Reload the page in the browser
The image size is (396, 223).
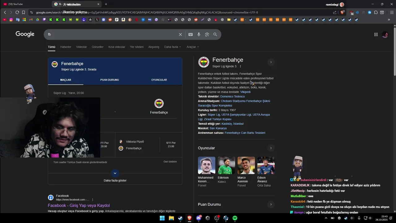17,12
